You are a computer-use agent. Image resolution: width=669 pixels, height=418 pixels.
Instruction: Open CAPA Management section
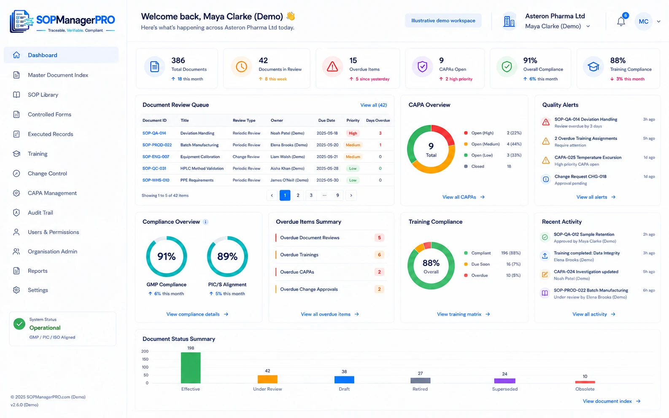pyautogui.click(x=61, y=193)
